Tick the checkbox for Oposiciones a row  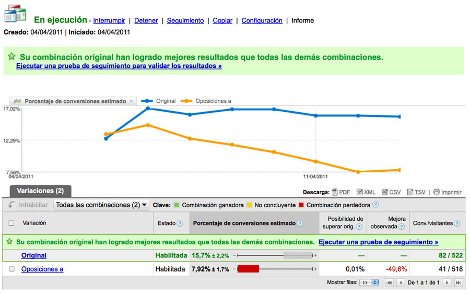click(11, 269)
